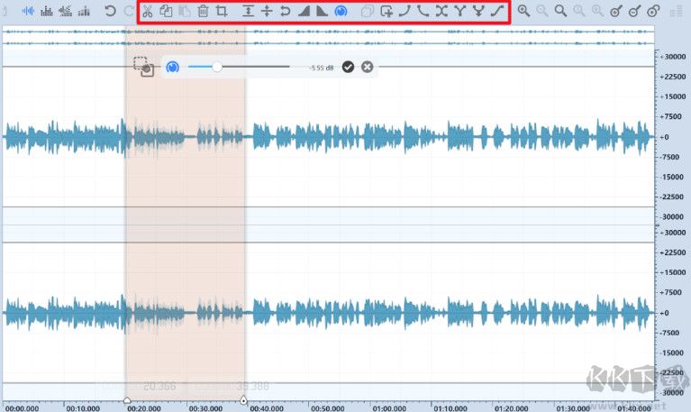Click the selection copy icon beside gain popup

[x=143, y=67]
